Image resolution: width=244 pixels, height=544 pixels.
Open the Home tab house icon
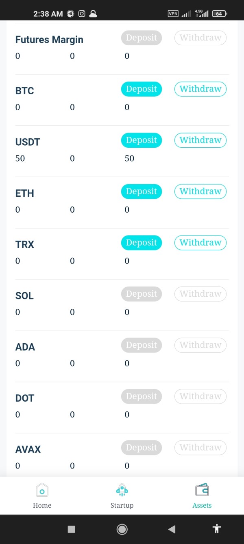(42, 490)
